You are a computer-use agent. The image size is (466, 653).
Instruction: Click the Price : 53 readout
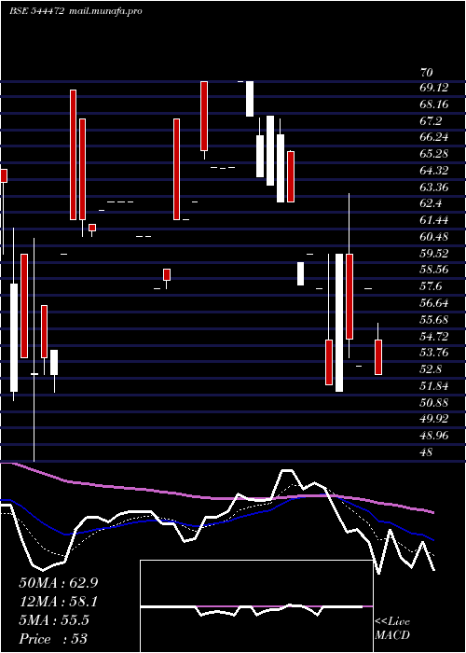click(x=53, y=639)
